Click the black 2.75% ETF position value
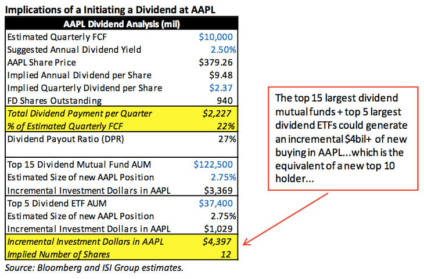Viewport: 424px width, 279px height. [224, 216]
